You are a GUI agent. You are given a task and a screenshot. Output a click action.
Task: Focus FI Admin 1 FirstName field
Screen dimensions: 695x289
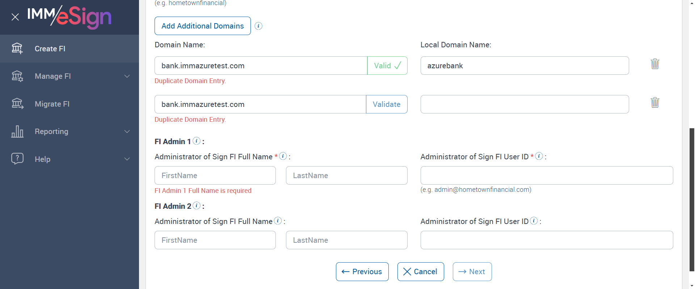click(x=215, y=176)
